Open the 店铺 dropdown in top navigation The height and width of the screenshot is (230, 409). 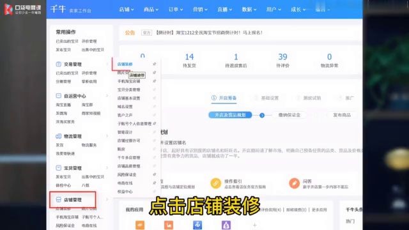[x=127, y=10]
